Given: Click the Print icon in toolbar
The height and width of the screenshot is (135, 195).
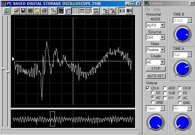Looking at the screenshot, I should click(44, 11).
